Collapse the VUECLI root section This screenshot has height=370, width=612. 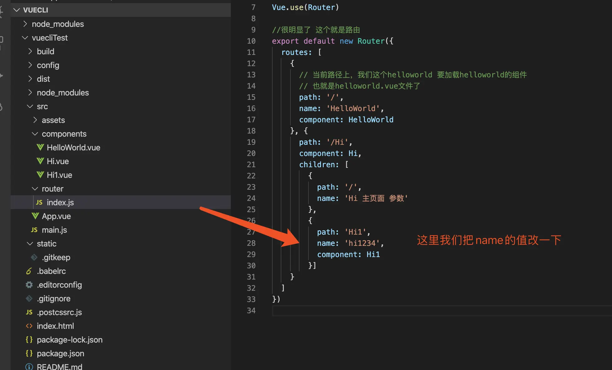tap(17, 10)
